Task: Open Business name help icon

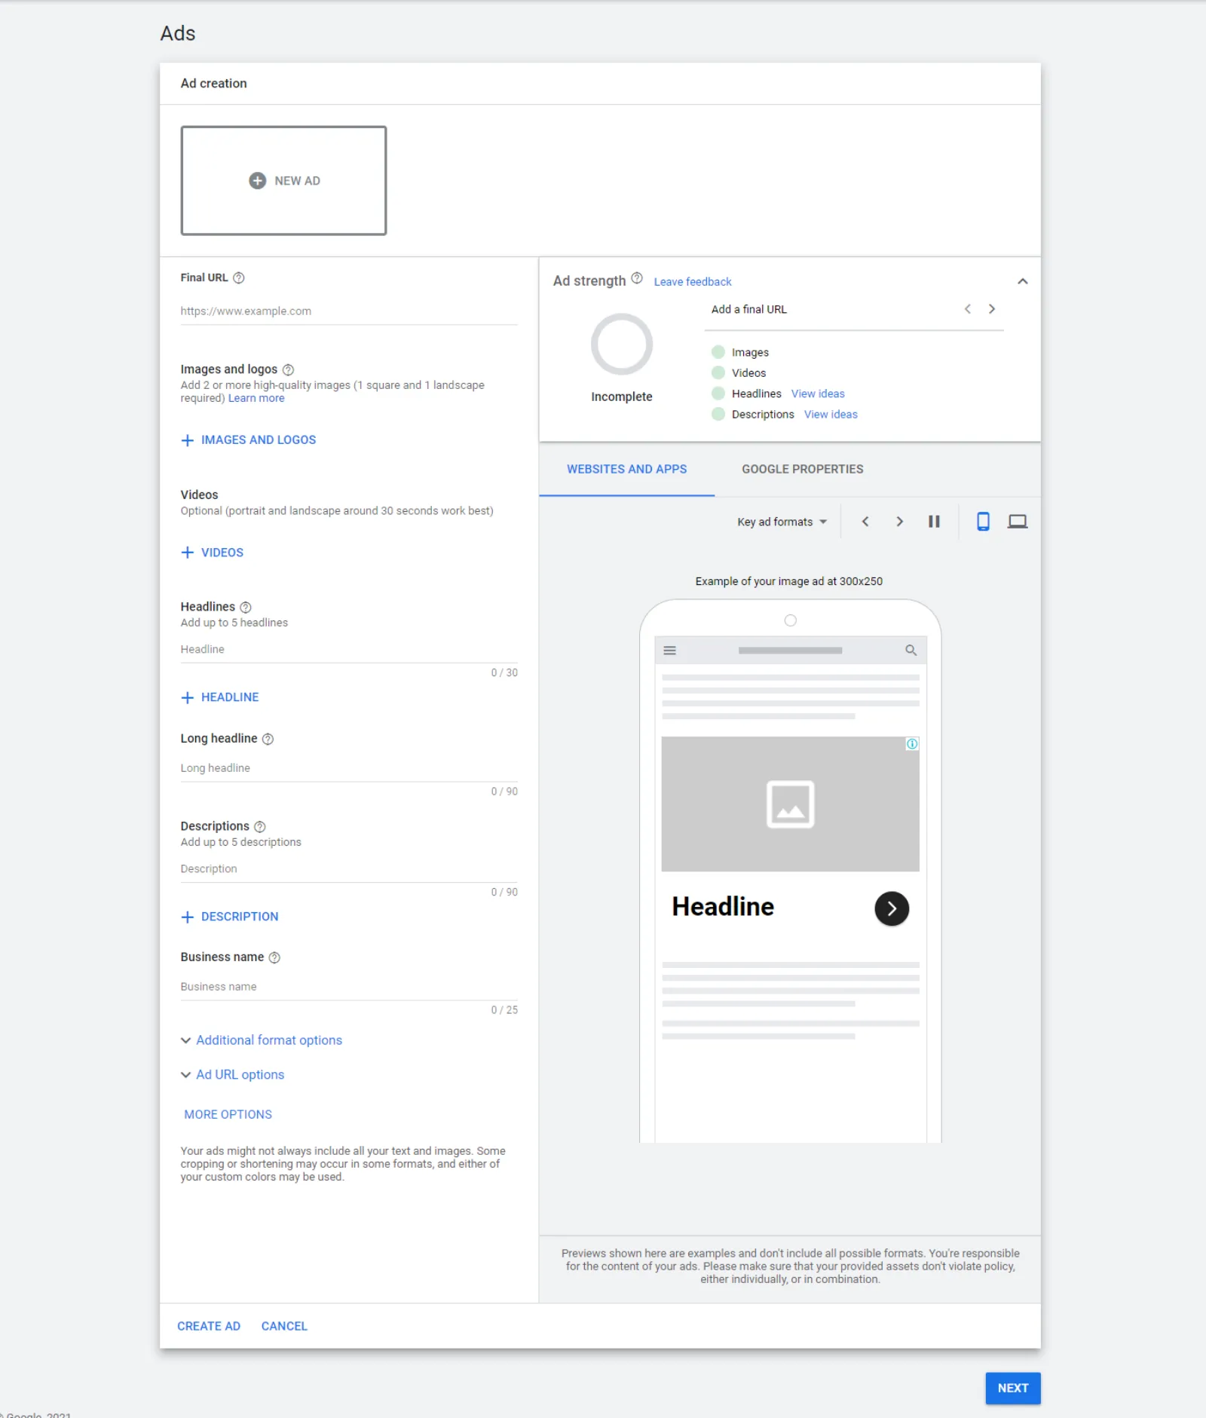Action: click(x=274, y=958)
